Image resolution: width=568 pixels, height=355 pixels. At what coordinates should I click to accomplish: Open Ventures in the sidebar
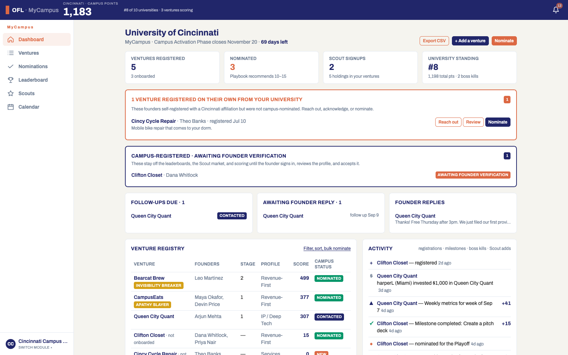click(37, 53)
